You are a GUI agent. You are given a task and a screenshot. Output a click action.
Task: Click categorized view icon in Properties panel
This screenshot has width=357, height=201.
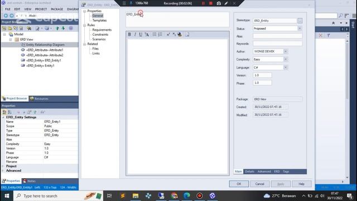coord(4,112)
